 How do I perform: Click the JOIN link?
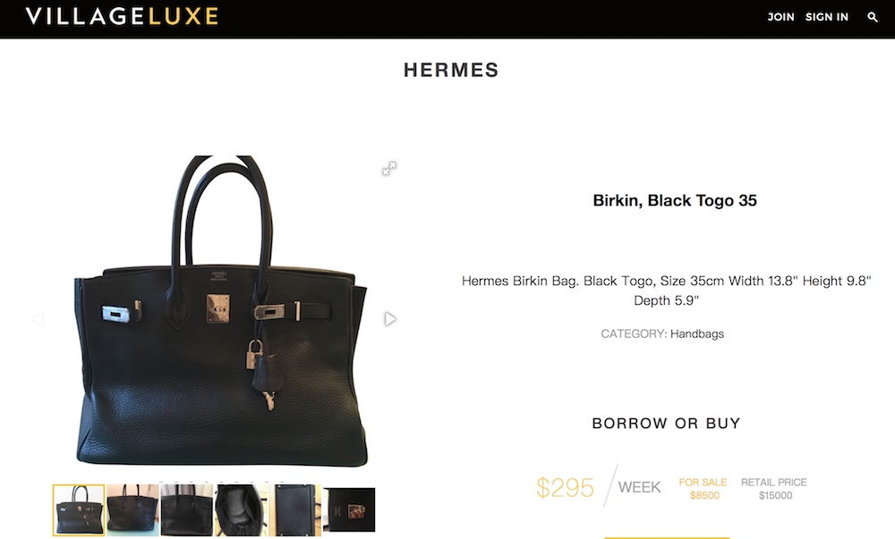point(780,17)
